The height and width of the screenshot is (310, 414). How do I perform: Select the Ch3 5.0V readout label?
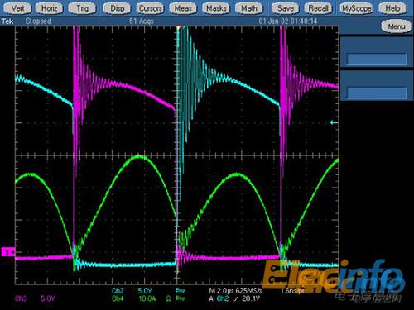pos(35,298)
